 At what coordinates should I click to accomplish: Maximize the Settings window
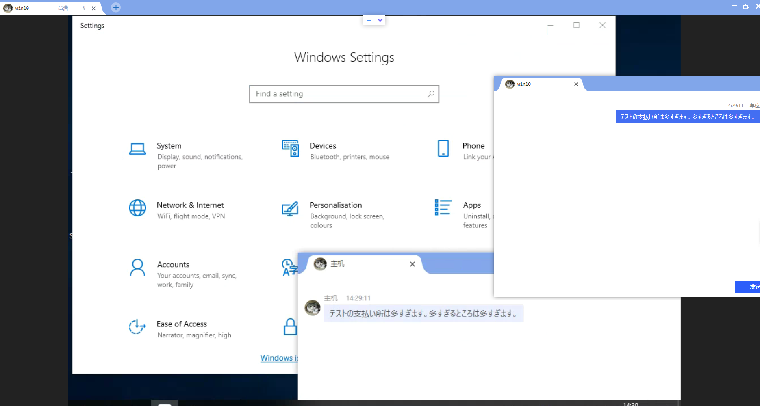[576, 25]
